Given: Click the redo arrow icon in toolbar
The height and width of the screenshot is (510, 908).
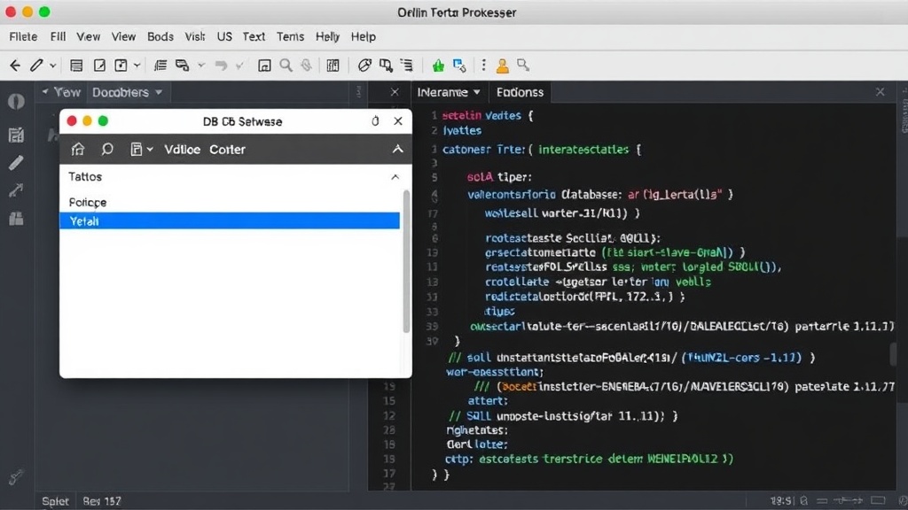Looking at the screenshot, I should pyautogui.click(x=221, y=66).
